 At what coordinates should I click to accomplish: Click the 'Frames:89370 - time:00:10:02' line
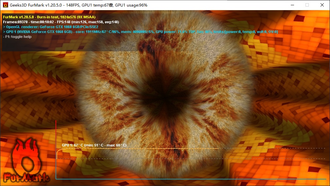pyautogui.click(x=61, y=22)
